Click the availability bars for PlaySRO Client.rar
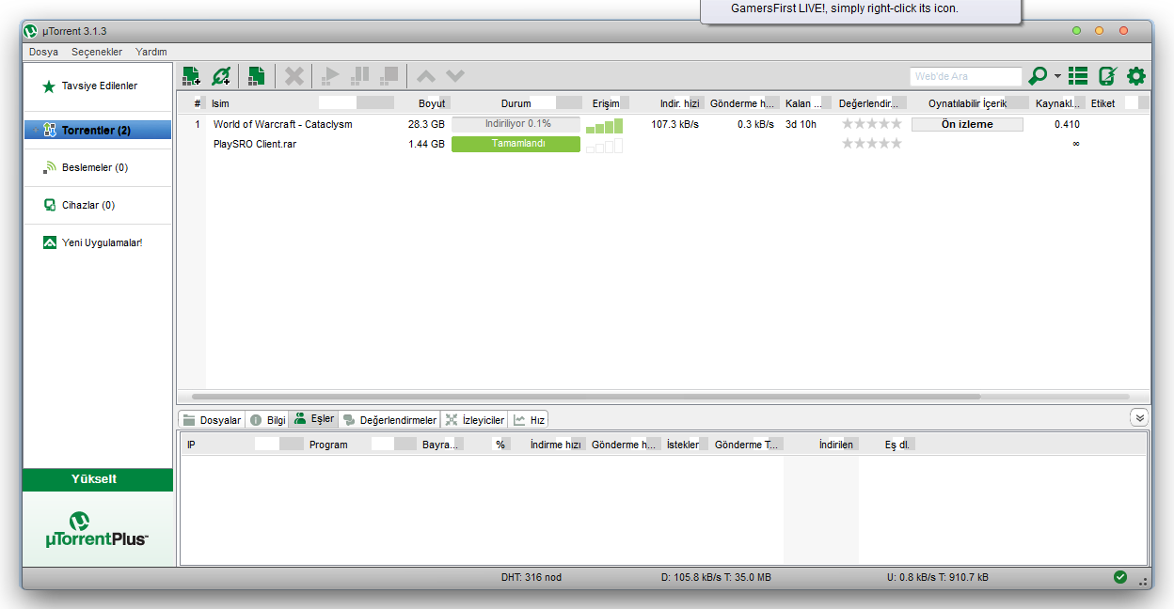This screenshot has height=609, width=1174. 604,145
